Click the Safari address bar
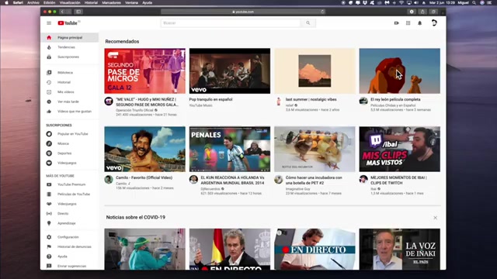497x279 pixels. pyautogui.click(x=243, y=12)
